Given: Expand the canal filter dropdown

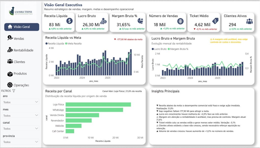Looking at the screenshot, I should click(21, 129).
